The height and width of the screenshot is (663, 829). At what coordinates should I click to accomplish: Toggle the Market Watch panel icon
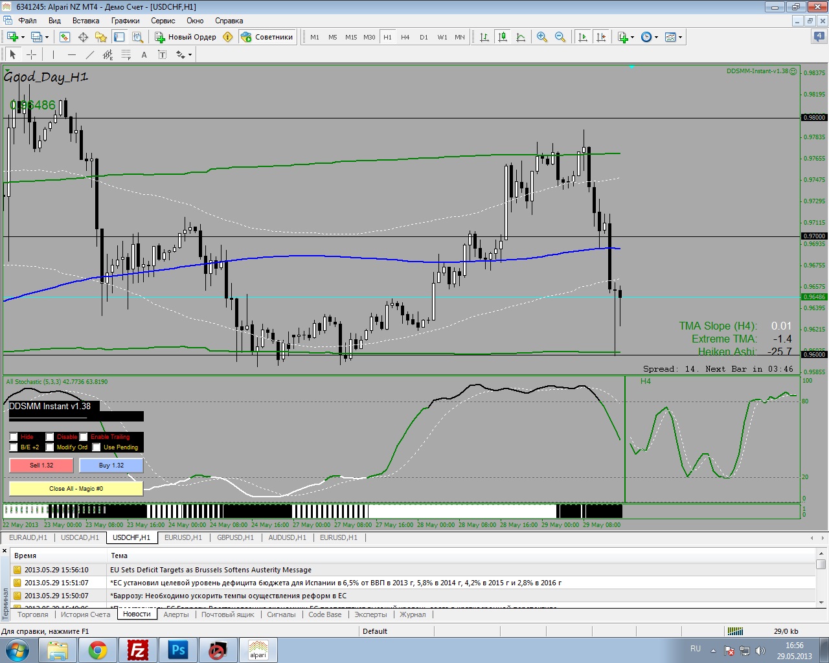[x=65, y=37]
